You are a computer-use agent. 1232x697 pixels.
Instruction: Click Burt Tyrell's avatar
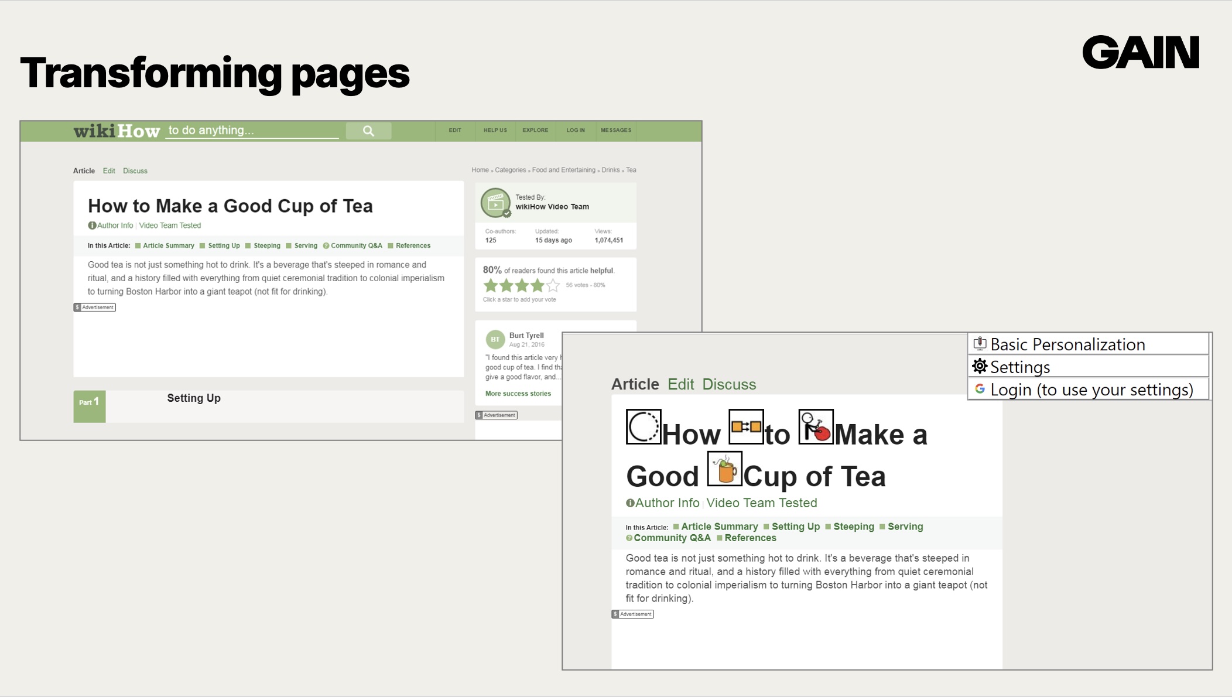[x=495, y=339]
